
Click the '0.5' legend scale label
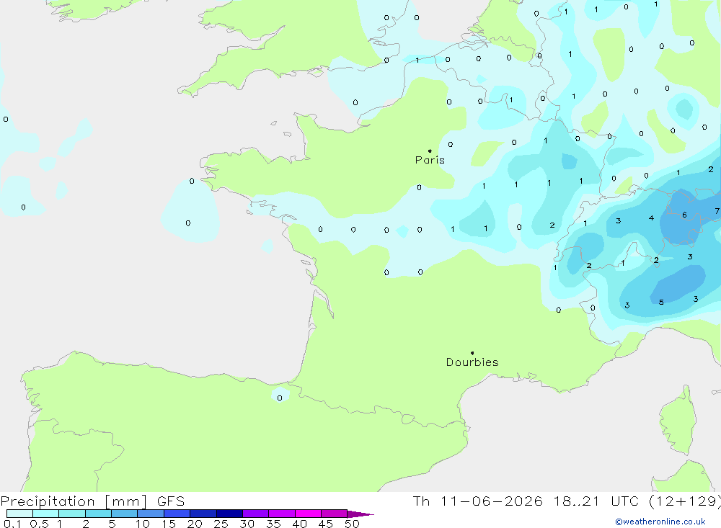(39, 524)
